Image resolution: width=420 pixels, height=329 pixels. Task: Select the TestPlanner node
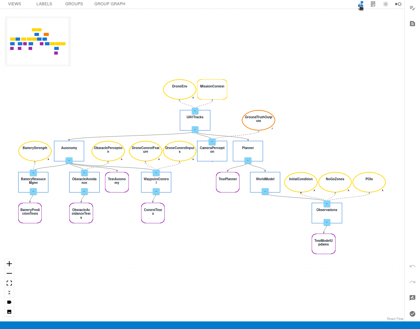tap(228, 182)
